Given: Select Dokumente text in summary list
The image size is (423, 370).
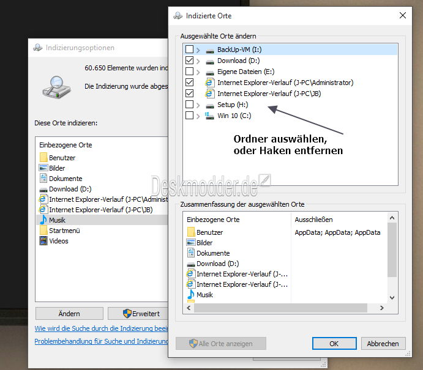Looking at the screenshot, I should pos(213,253).
